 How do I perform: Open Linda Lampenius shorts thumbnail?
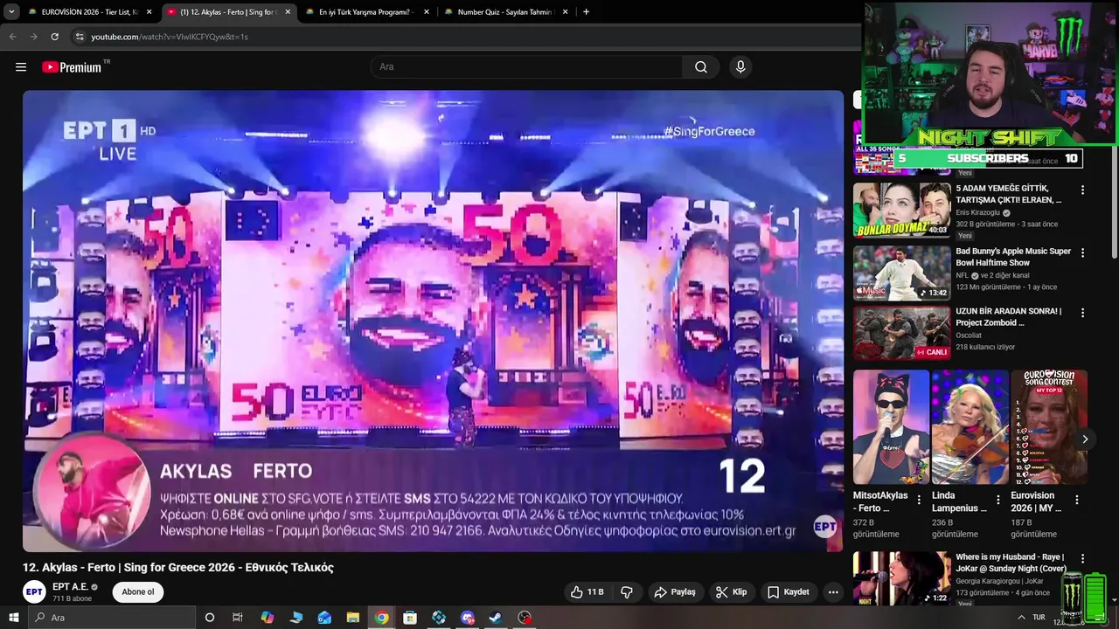pos(970,427)
